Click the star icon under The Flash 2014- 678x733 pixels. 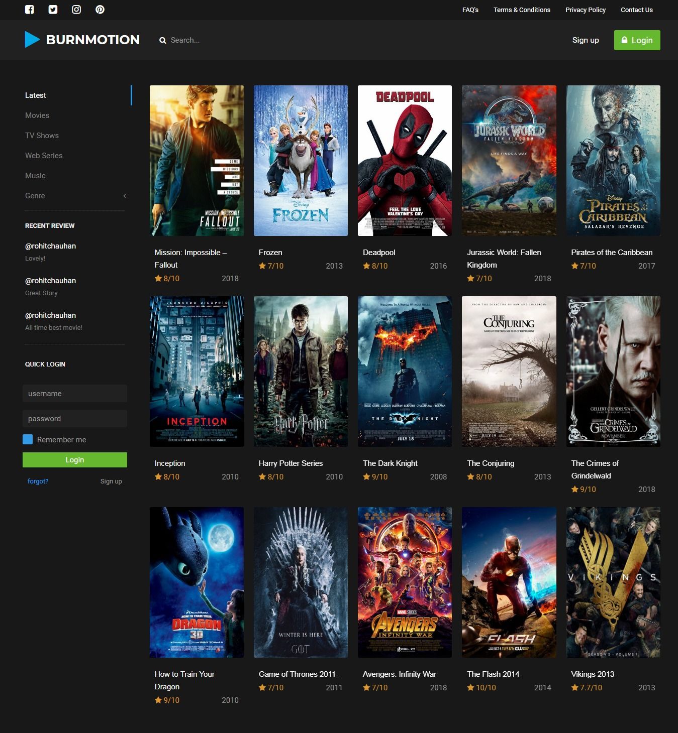[470, 687]
